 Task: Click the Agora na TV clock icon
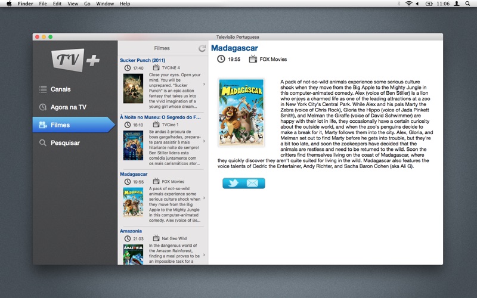pyautogui.click(x=43, y=107)
